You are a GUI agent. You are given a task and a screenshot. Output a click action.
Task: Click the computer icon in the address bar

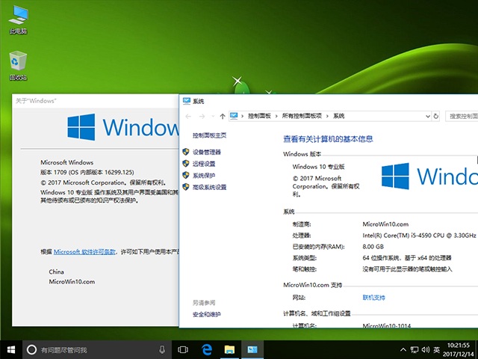234,116
